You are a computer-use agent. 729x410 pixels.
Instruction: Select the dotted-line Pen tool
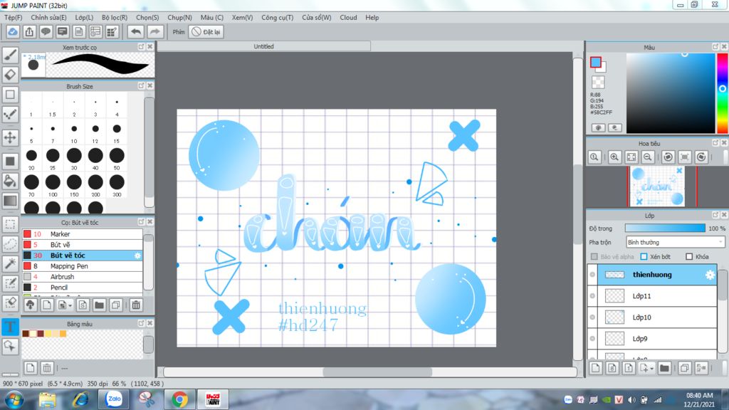coord(10,115)
